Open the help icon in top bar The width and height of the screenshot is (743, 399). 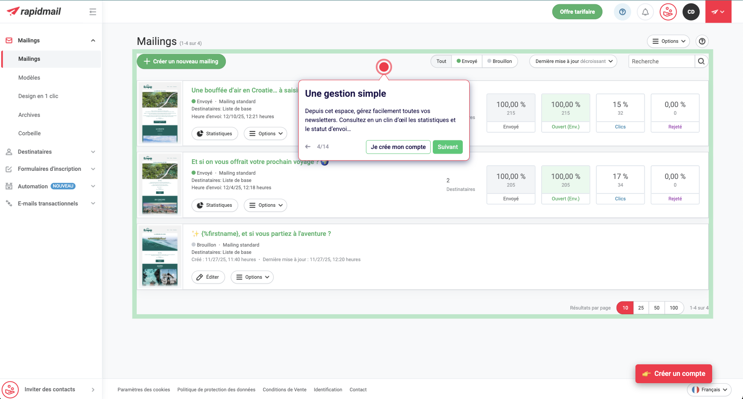(622, 12)
